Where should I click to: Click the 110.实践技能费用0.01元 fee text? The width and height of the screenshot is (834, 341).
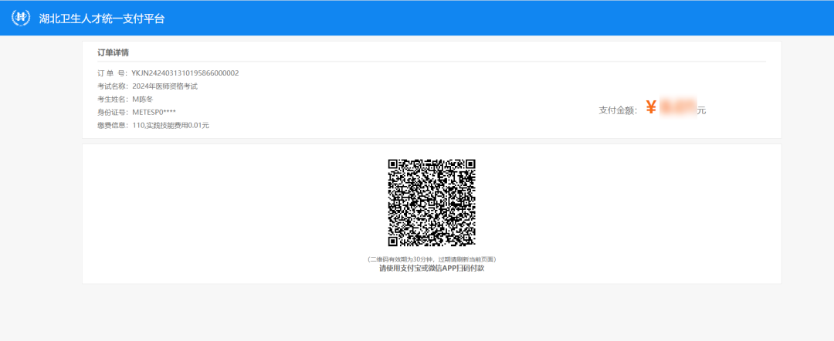coord(171,125)
